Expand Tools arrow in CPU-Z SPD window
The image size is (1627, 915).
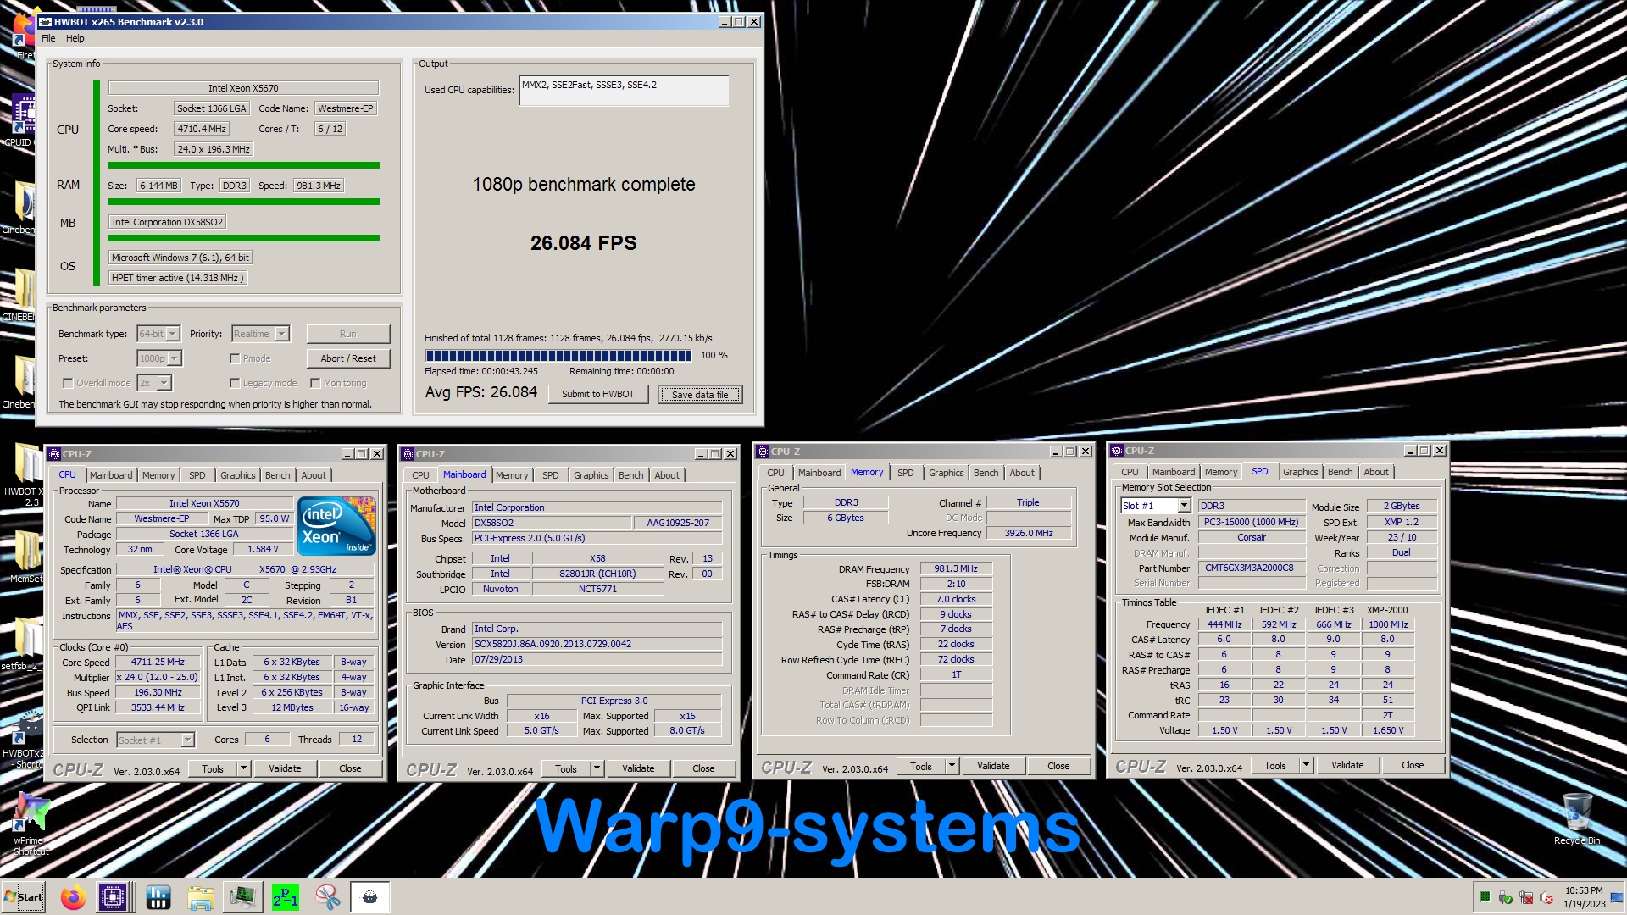tap(1306, 765)
